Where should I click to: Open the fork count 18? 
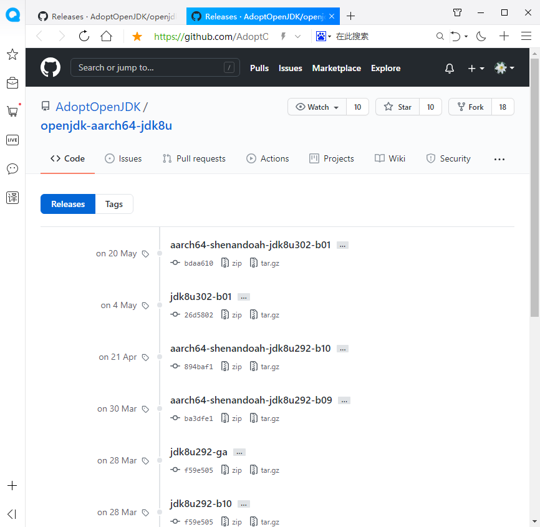(x=503, y=107)
